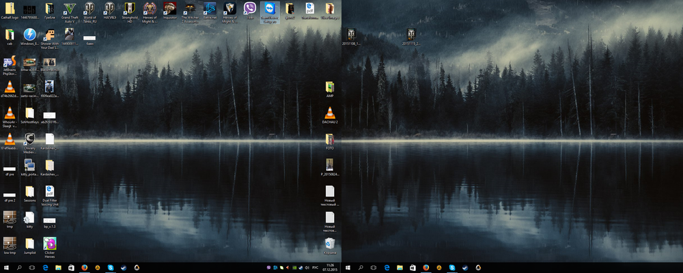Screen dimensions: 683x273
Task: Launch the Battle.net desktop shortcut
Action: (210, 10)
